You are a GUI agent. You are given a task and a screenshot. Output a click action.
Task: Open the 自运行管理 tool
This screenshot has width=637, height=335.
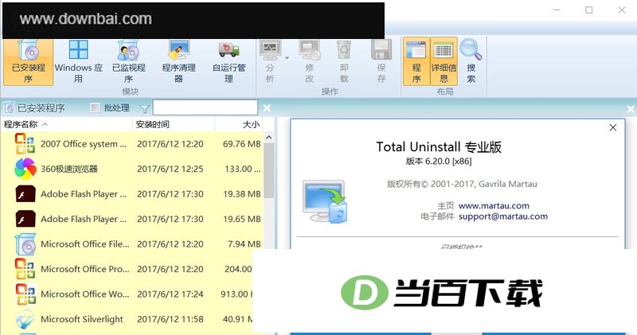coord(229,62)
